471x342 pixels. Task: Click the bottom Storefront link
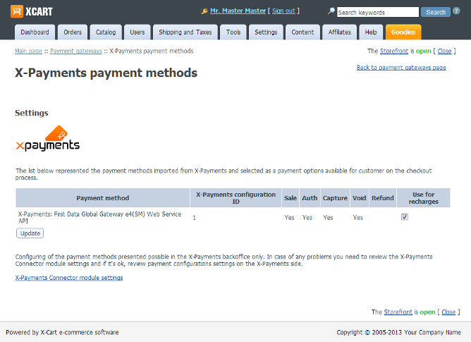click(398, 312)
